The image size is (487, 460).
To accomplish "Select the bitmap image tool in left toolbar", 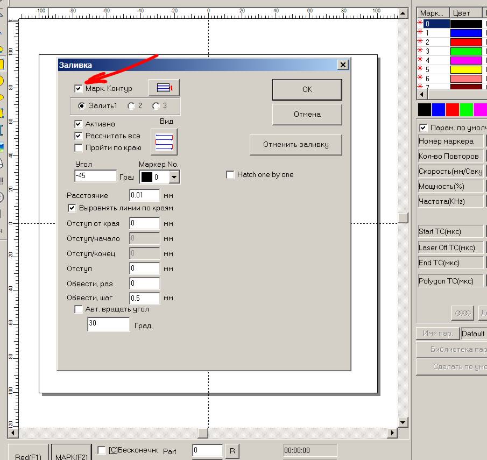I will click(x=2, y=146).
